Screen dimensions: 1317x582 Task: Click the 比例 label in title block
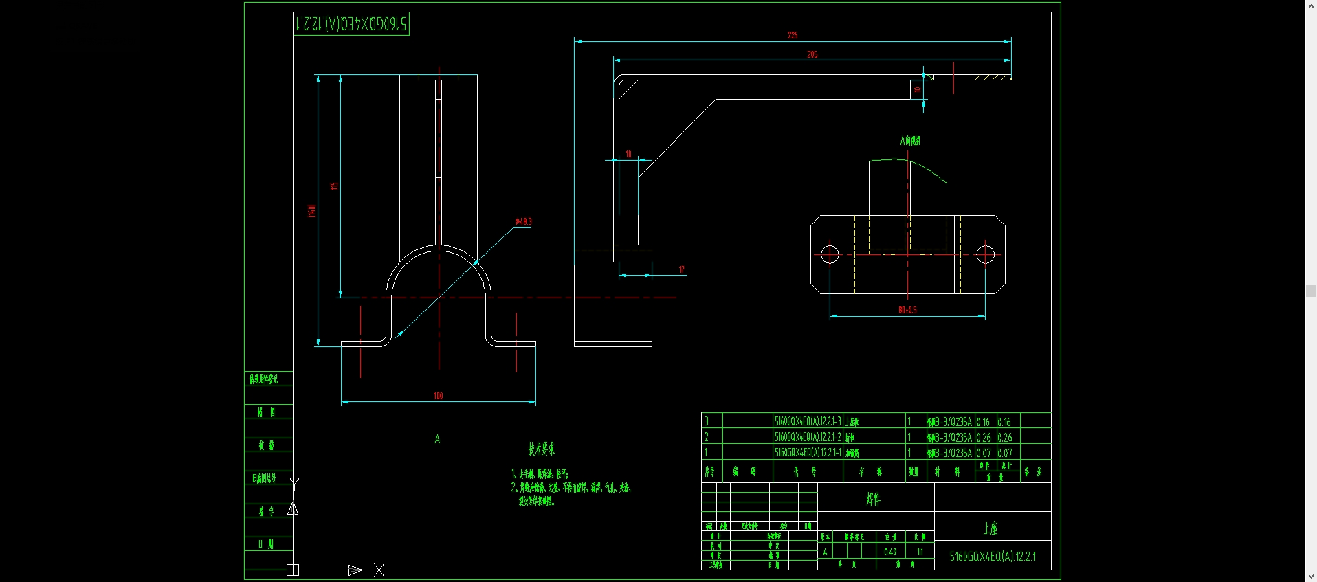point(920,537)
